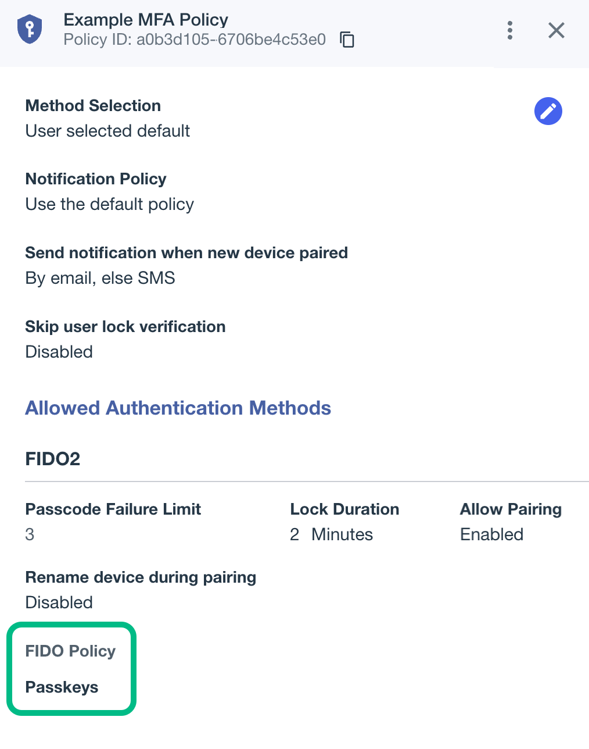Click the Example MFA Policy title
This screenshot has width=589, height=749.
(145, 19)
